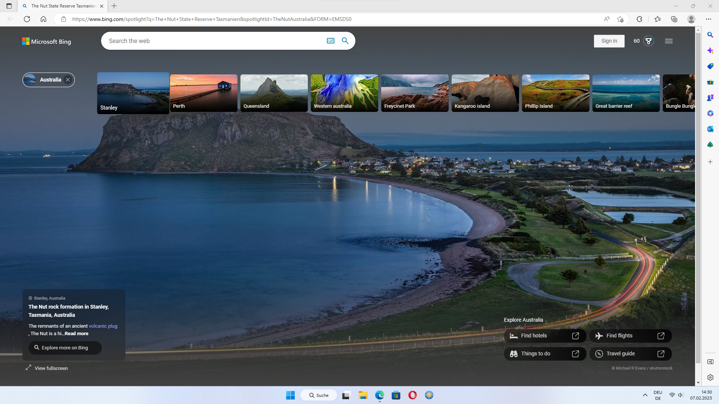Viewport: 719px width, 404px height.
Task: Show hidden system tray icons chevron
Action: pyautogui.click(x=645, y=395)
